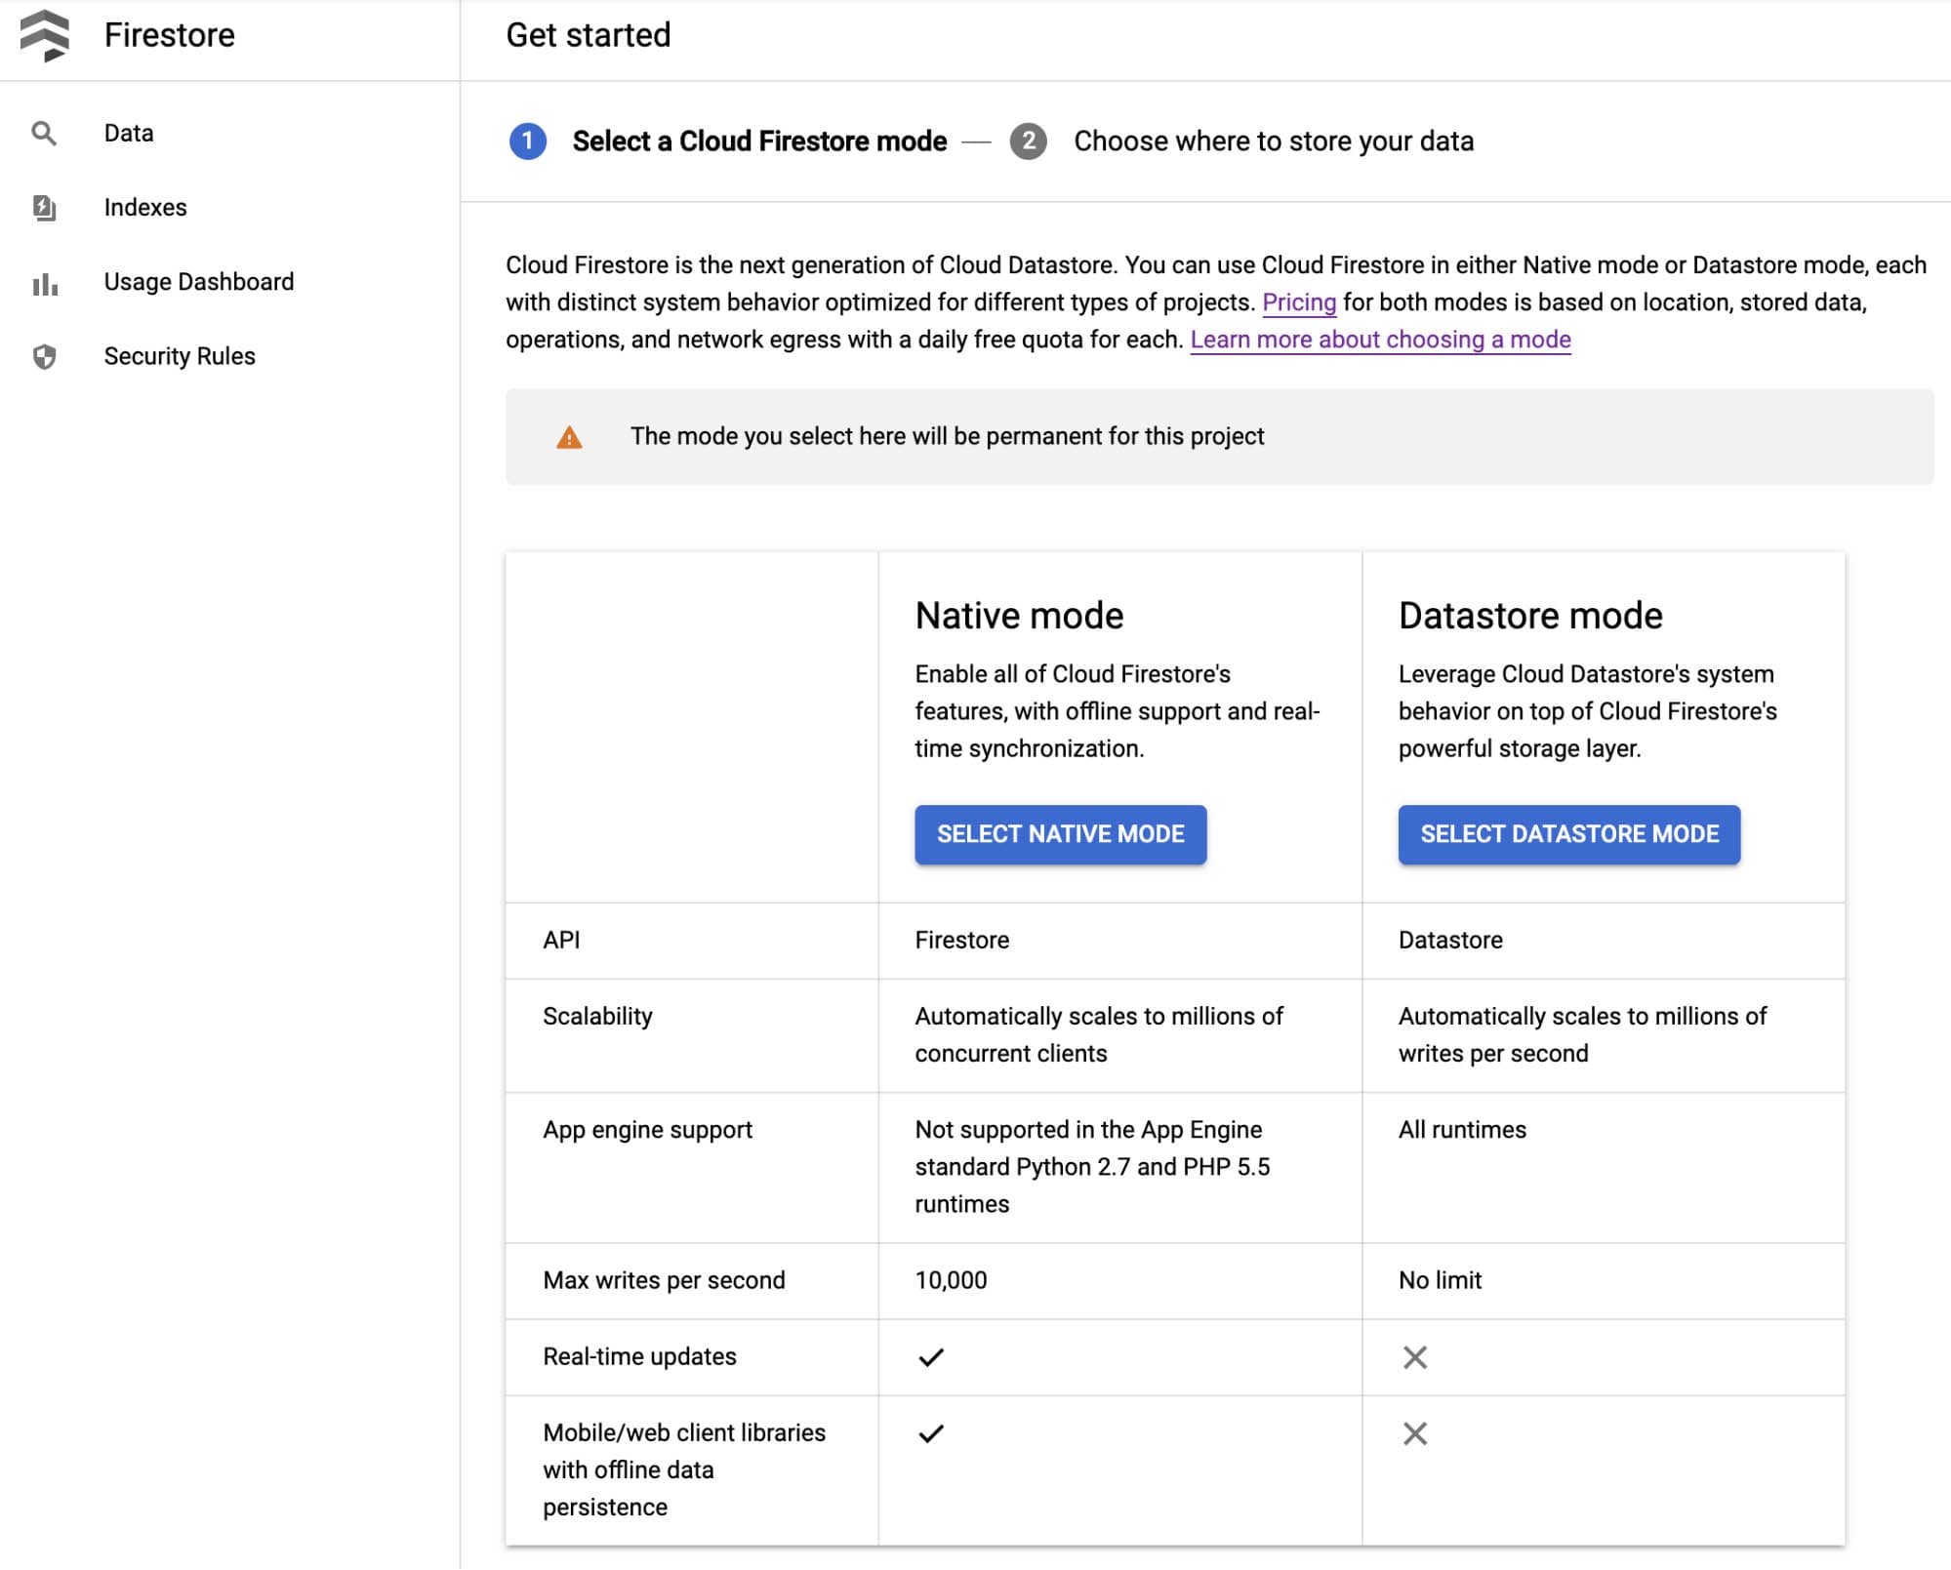
Task: Click the 'All runtimes' cell
Action: 1462,1130
